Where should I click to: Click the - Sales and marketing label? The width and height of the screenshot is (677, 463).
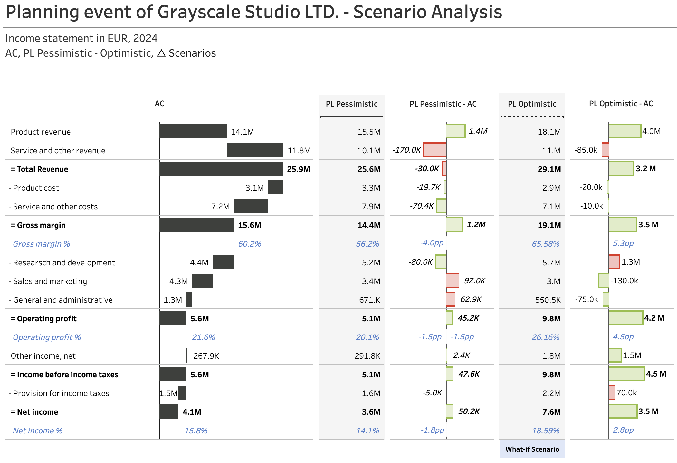click(x=48, y=281)
